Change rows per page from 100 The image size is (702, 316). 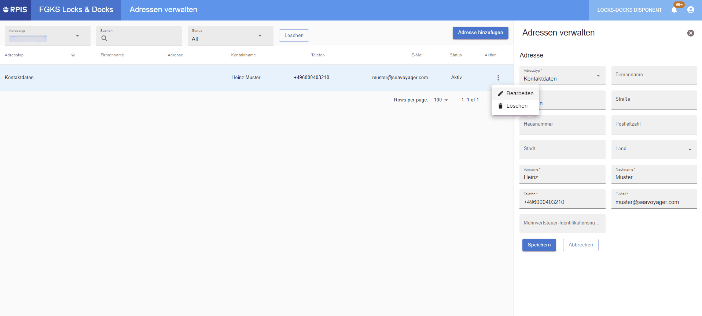point(441,100)
